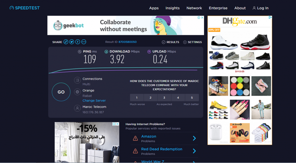Click the Mi Band product thumbnail
The width and height of the screenshot is (296, 163).
pos(240,133)
